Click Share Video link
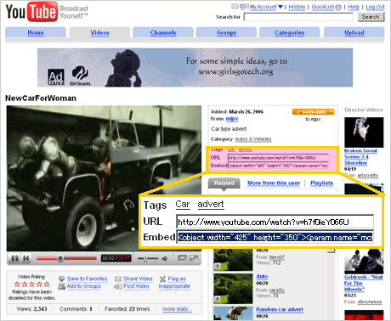This screenshot has width=391, height=321. coord(138,279)
